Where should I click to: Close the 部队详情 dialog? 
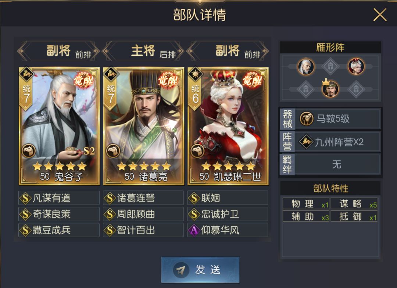380,15
